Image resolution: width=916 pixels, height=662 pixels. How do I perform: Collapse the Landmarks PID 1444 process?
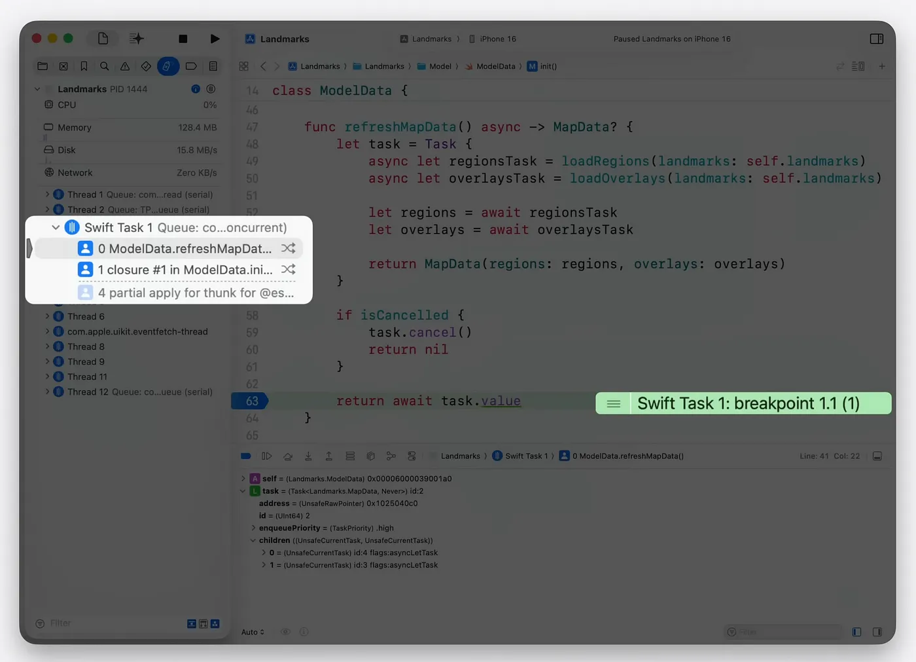[37, 89]
